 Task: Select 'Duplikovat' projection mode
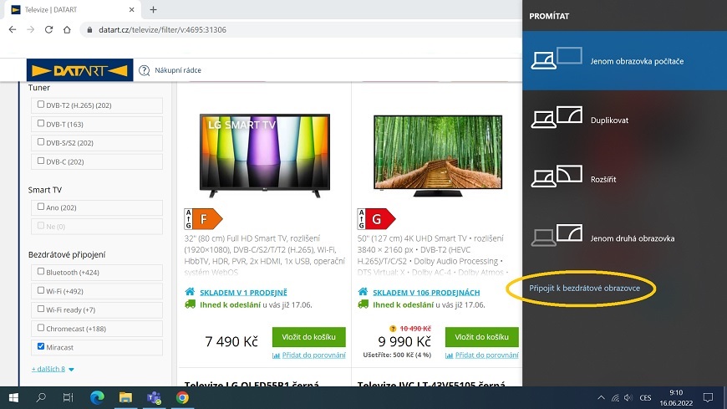coord(624,120)
